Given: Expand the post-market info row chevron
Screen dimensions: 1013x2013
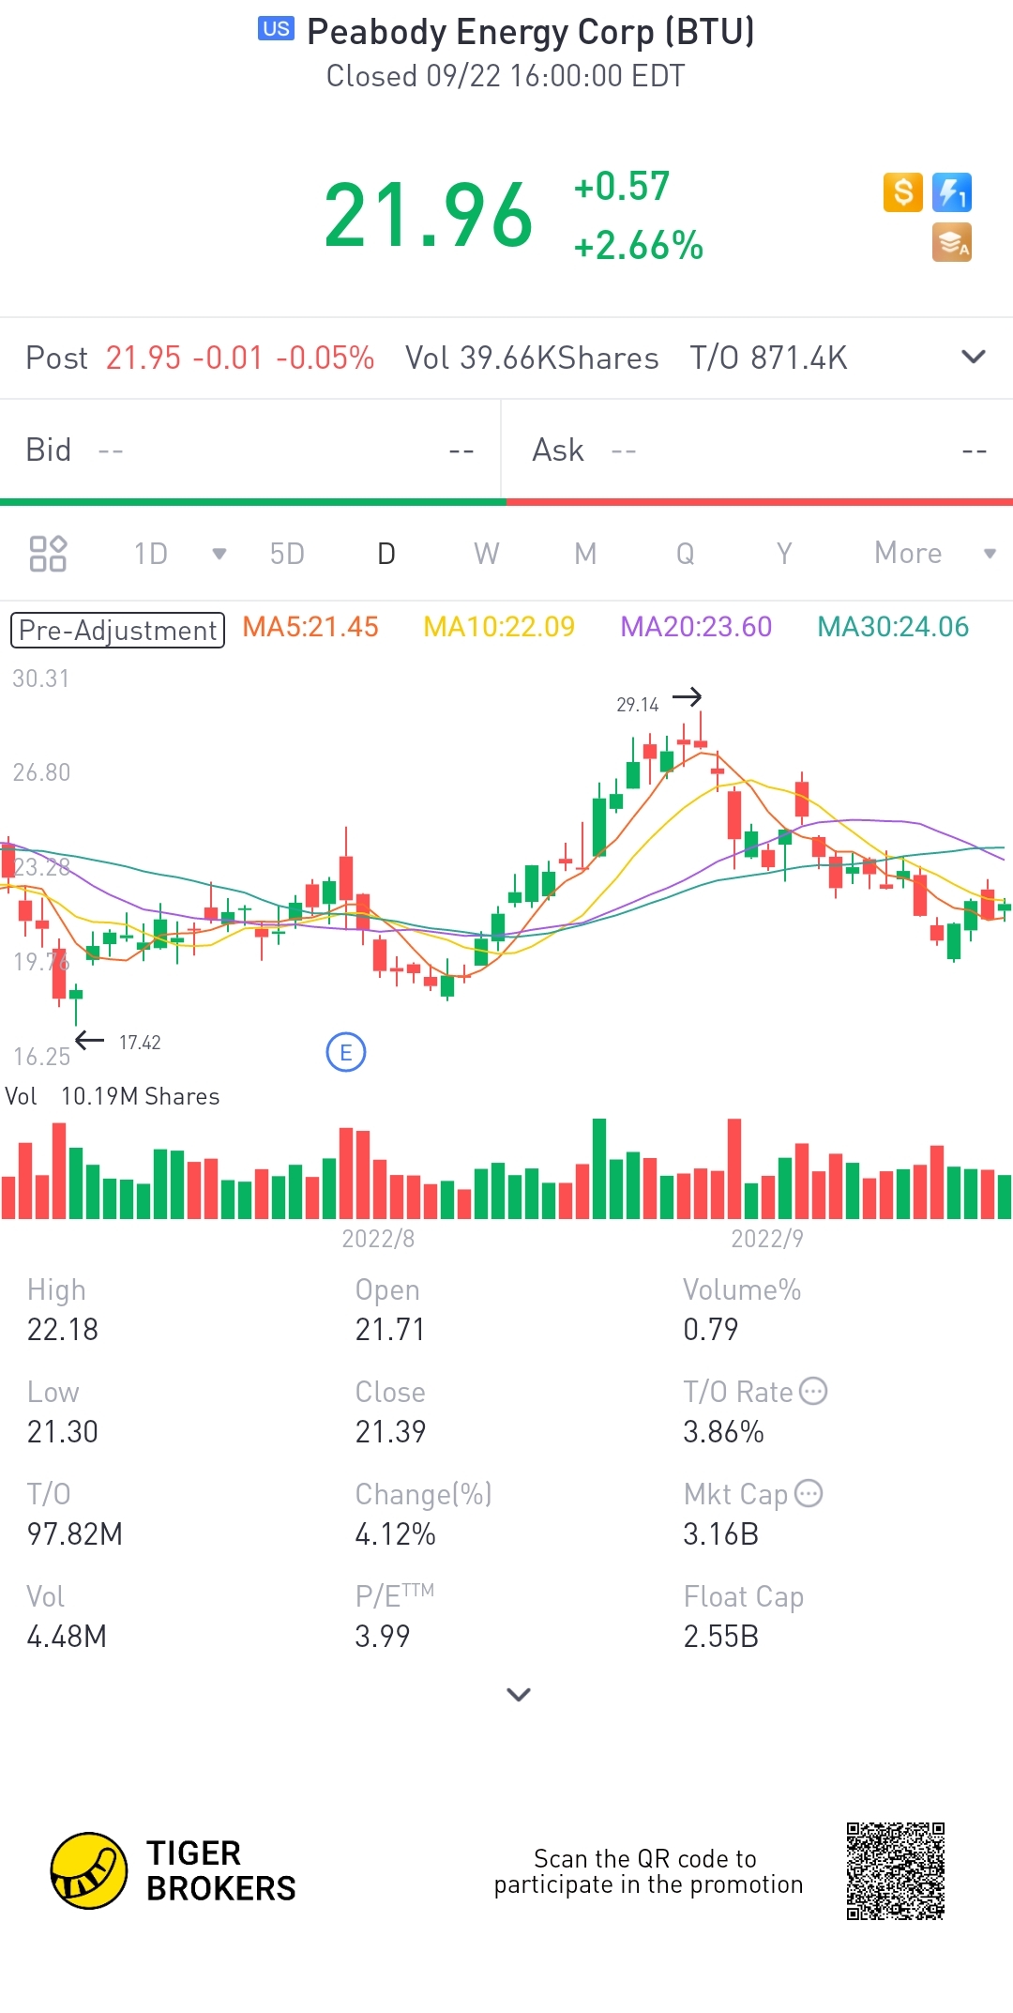Looking at the screenshot, I should tap(974, 357).
